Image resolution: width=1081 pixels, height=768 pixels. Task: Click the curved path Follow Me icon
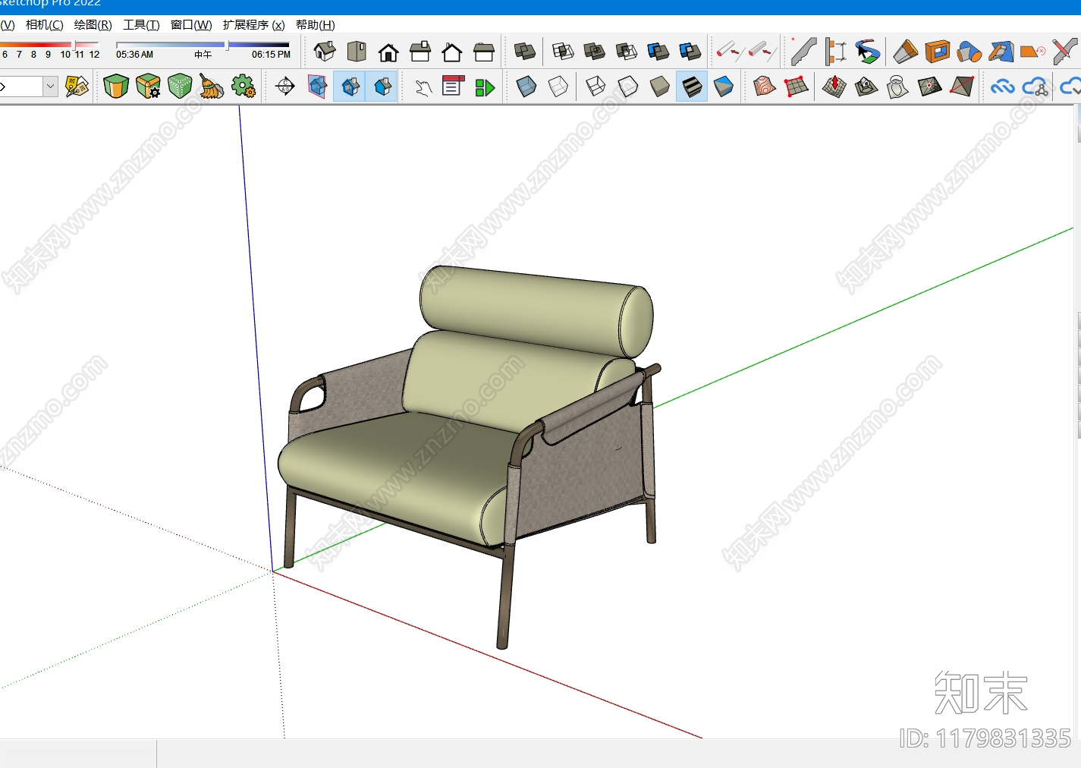(868, 52)
